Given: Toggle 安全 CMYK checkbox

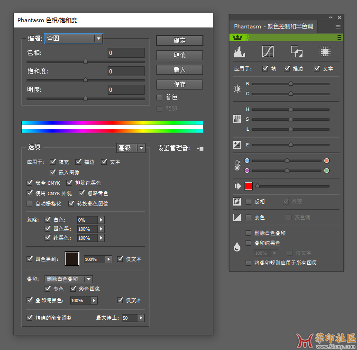Looking at the screenshot, I should tap(29, 183).
